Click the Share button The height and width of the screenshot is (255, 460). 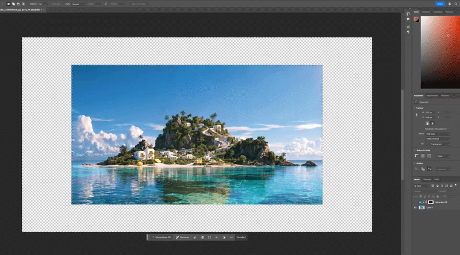click(440, 4)
